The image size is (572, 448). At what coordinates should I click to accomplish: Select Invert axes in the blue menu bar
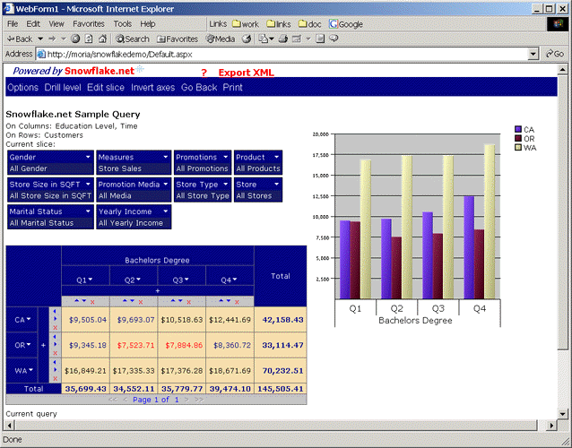[x=152, y=88]
